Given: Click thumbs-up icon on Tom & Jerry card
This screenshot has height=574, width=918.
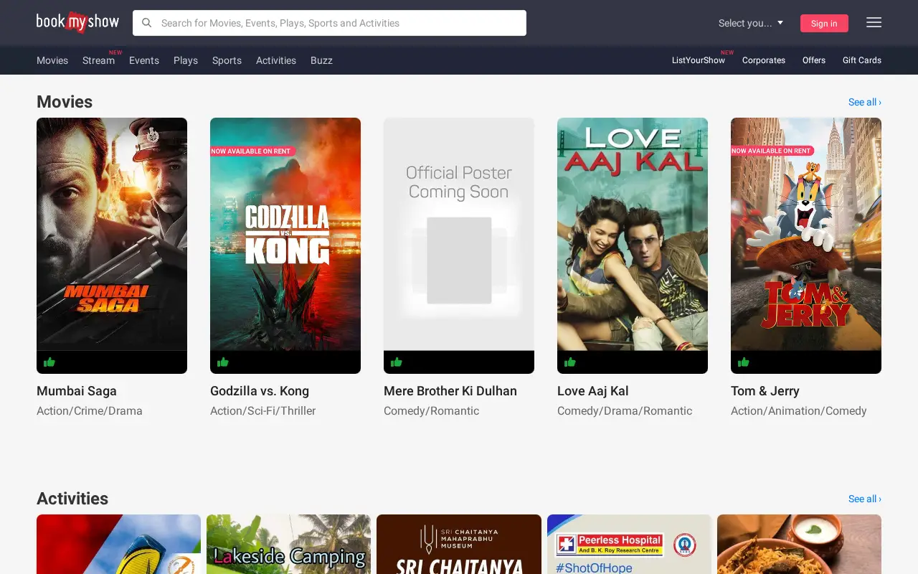Looking at the screenshot, I should 744,362.
